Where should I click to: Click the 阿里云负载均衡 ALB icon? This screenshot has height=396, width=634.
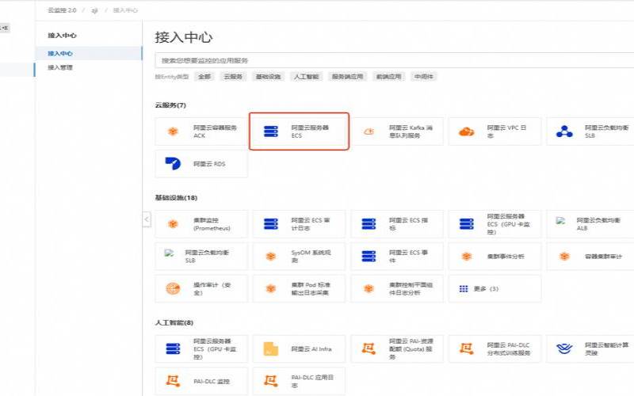coord(560,221)
